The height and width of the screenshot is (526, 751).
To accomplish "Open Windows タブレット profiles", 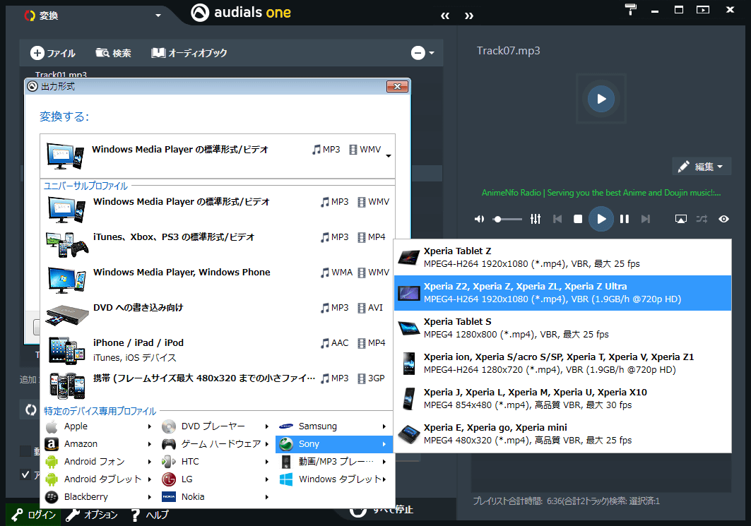I will point(334,479).
